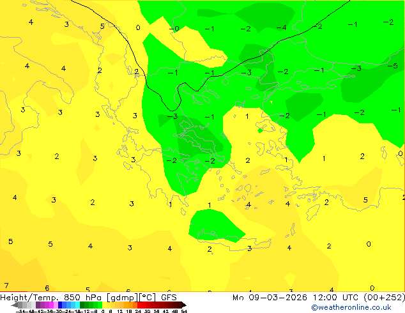This screenshot has height=313, width=405.
Task: Click the left arrow end of color scale
Action: (x=15, y=305)
